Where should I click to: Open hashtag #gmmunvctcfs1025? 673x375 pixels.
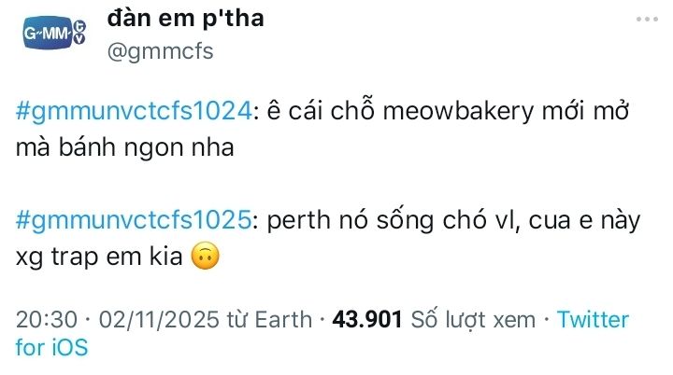pyautogui.click(x=135, y=220)
